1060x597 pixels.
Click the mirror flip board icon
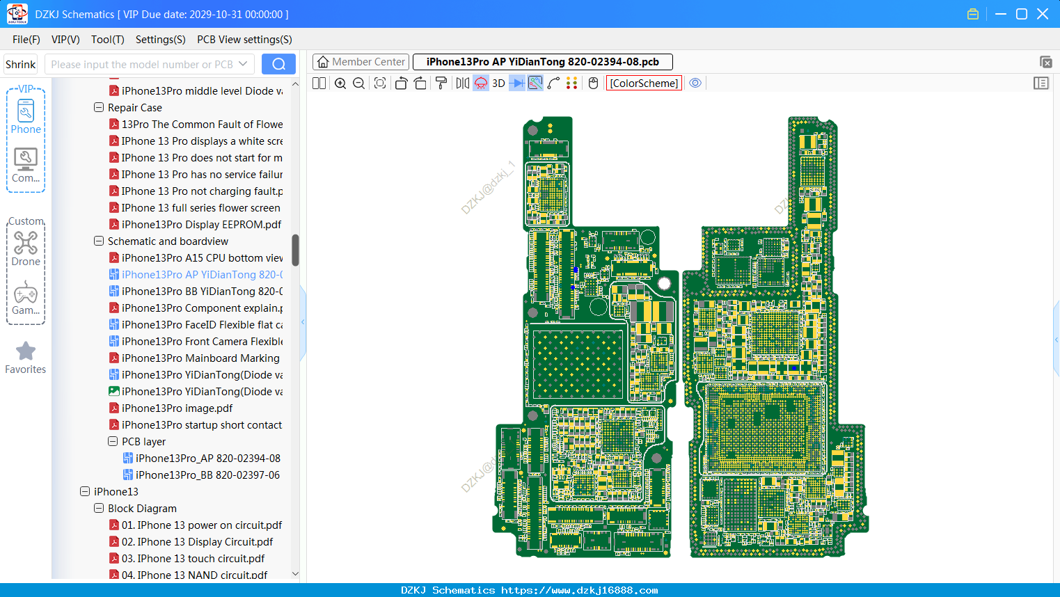(x=462, y=83)
